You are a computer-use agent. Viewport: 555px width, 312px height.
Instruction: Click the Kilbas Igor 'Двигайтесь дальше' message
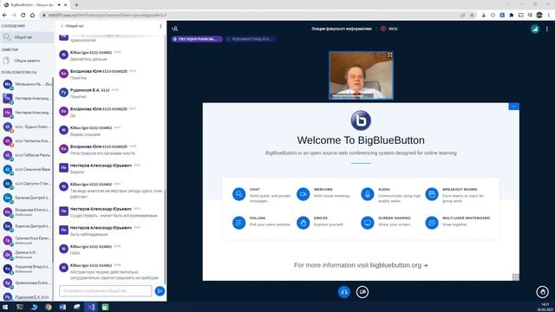click(88, 59)
